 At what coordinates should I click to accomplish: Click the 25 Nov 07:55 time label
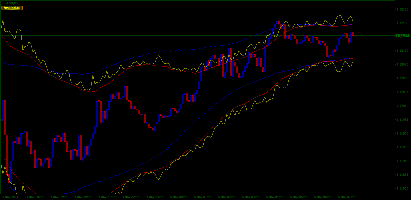[x=346, y=197]
